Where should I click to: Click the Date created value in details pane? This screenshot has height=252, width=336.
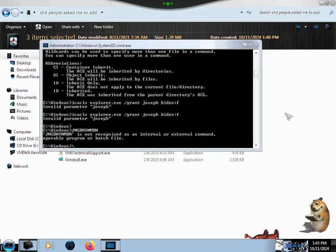[x=259, y=37]
